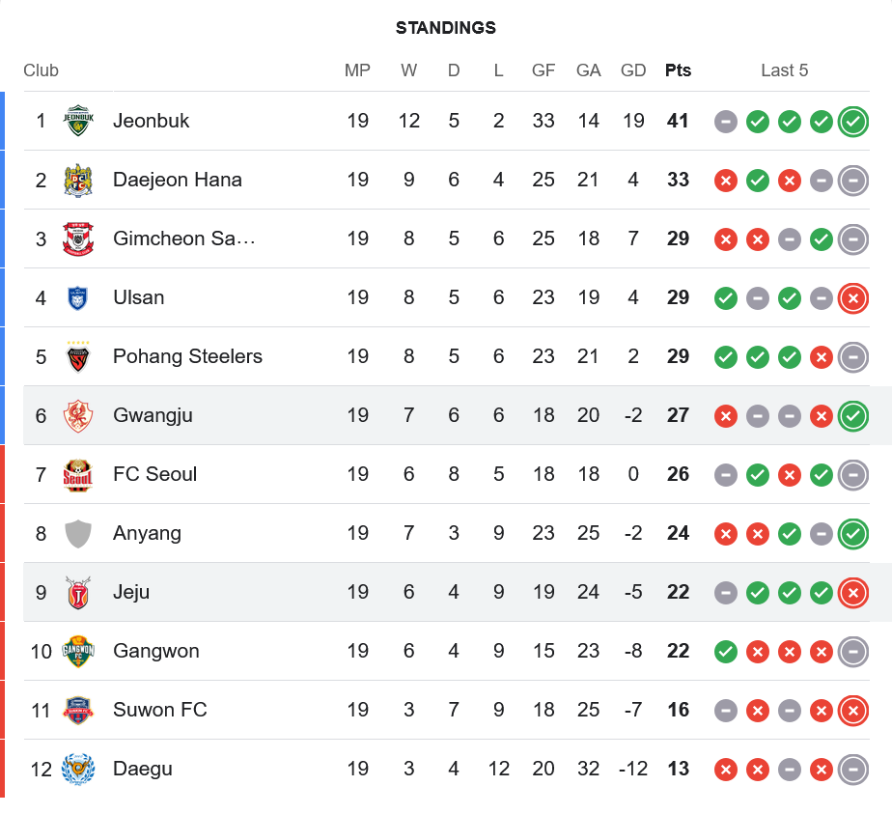Open the Jeju team name link
The height and width of the screenshot is (814, 892).
point(131,592)
